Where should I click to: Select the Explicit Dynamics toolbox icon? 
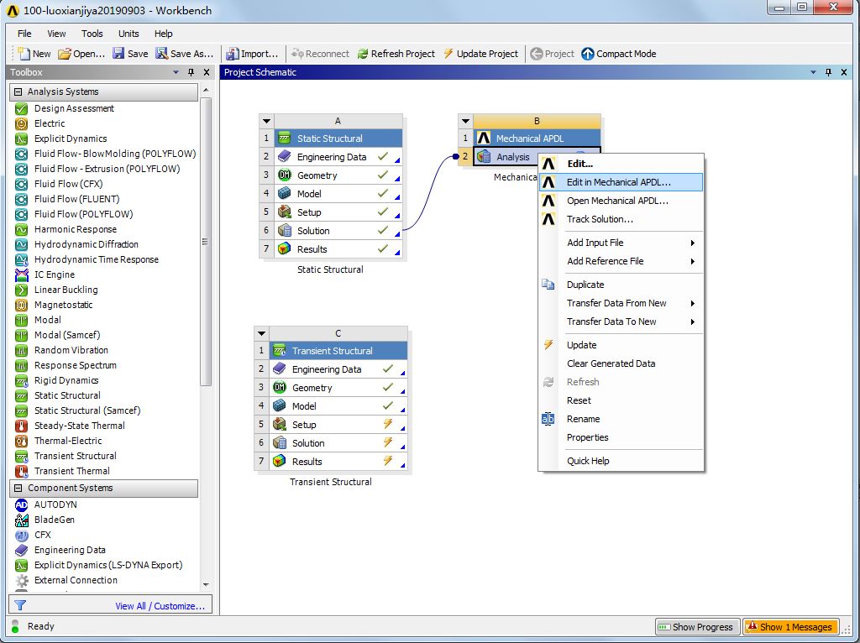pos(21,139)
